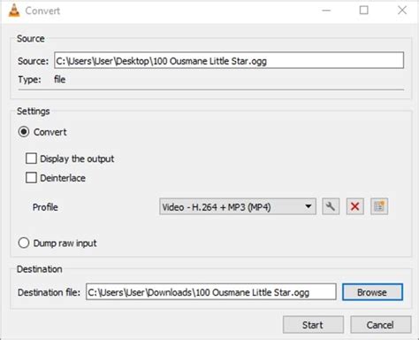Click the Type file label text
Image resolution: width=419 pixels, height=340 pixels.
pyautogui.click(x=60, y=79)
